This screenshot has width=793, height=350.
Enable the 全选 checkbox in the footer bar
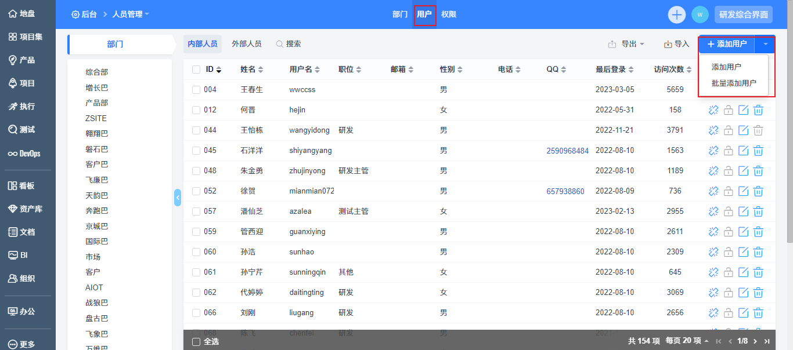[196, 342]
